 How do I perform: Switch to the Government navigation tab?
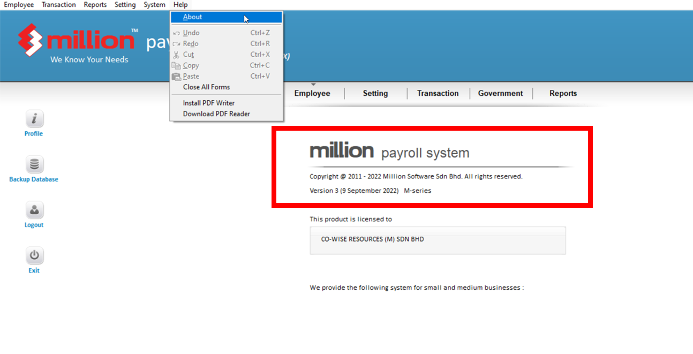[501, 93]
